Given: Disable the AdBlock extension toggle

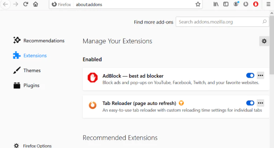Looking at the screenshot, I should (x=250, y=75).
